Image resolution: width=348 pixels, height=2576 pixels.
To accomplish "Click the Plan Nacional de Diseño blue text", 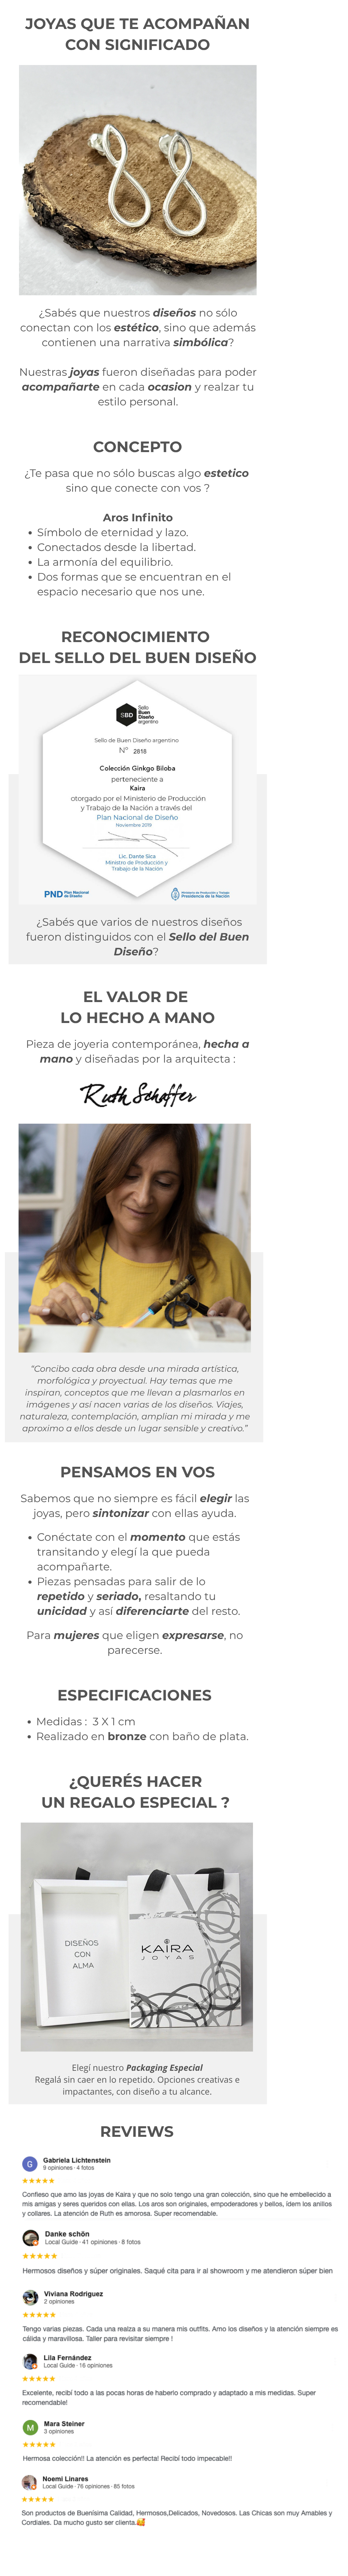I will coord(137,817).
